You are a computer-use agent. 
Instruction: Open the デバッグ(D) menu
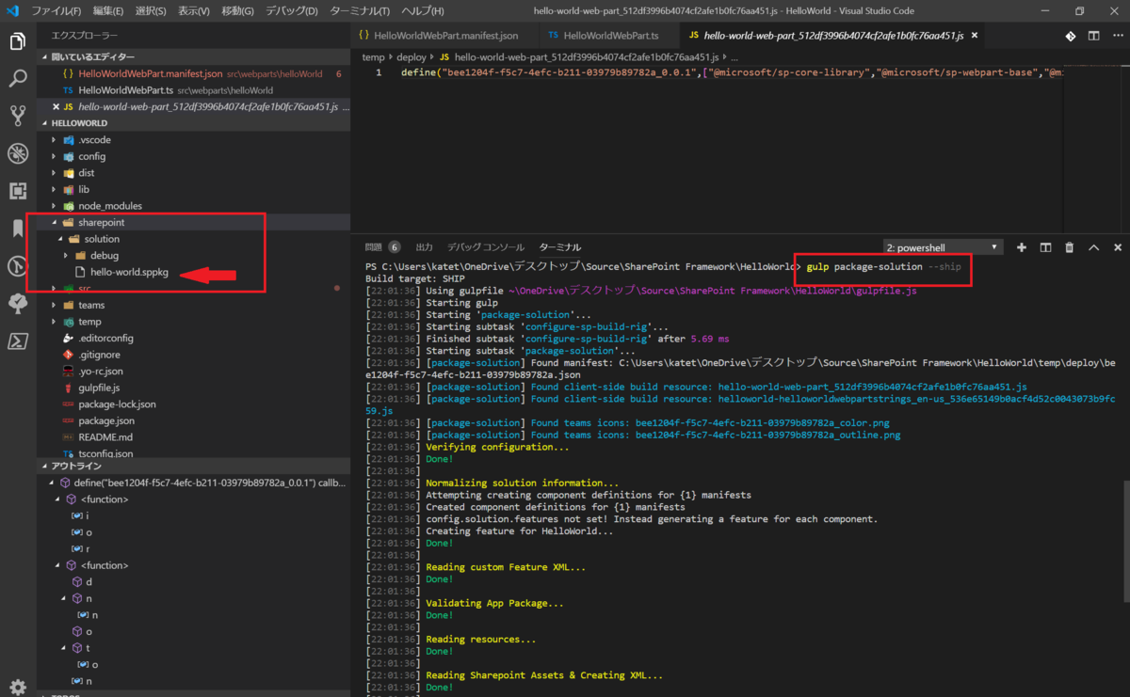(x=290, y=11)
